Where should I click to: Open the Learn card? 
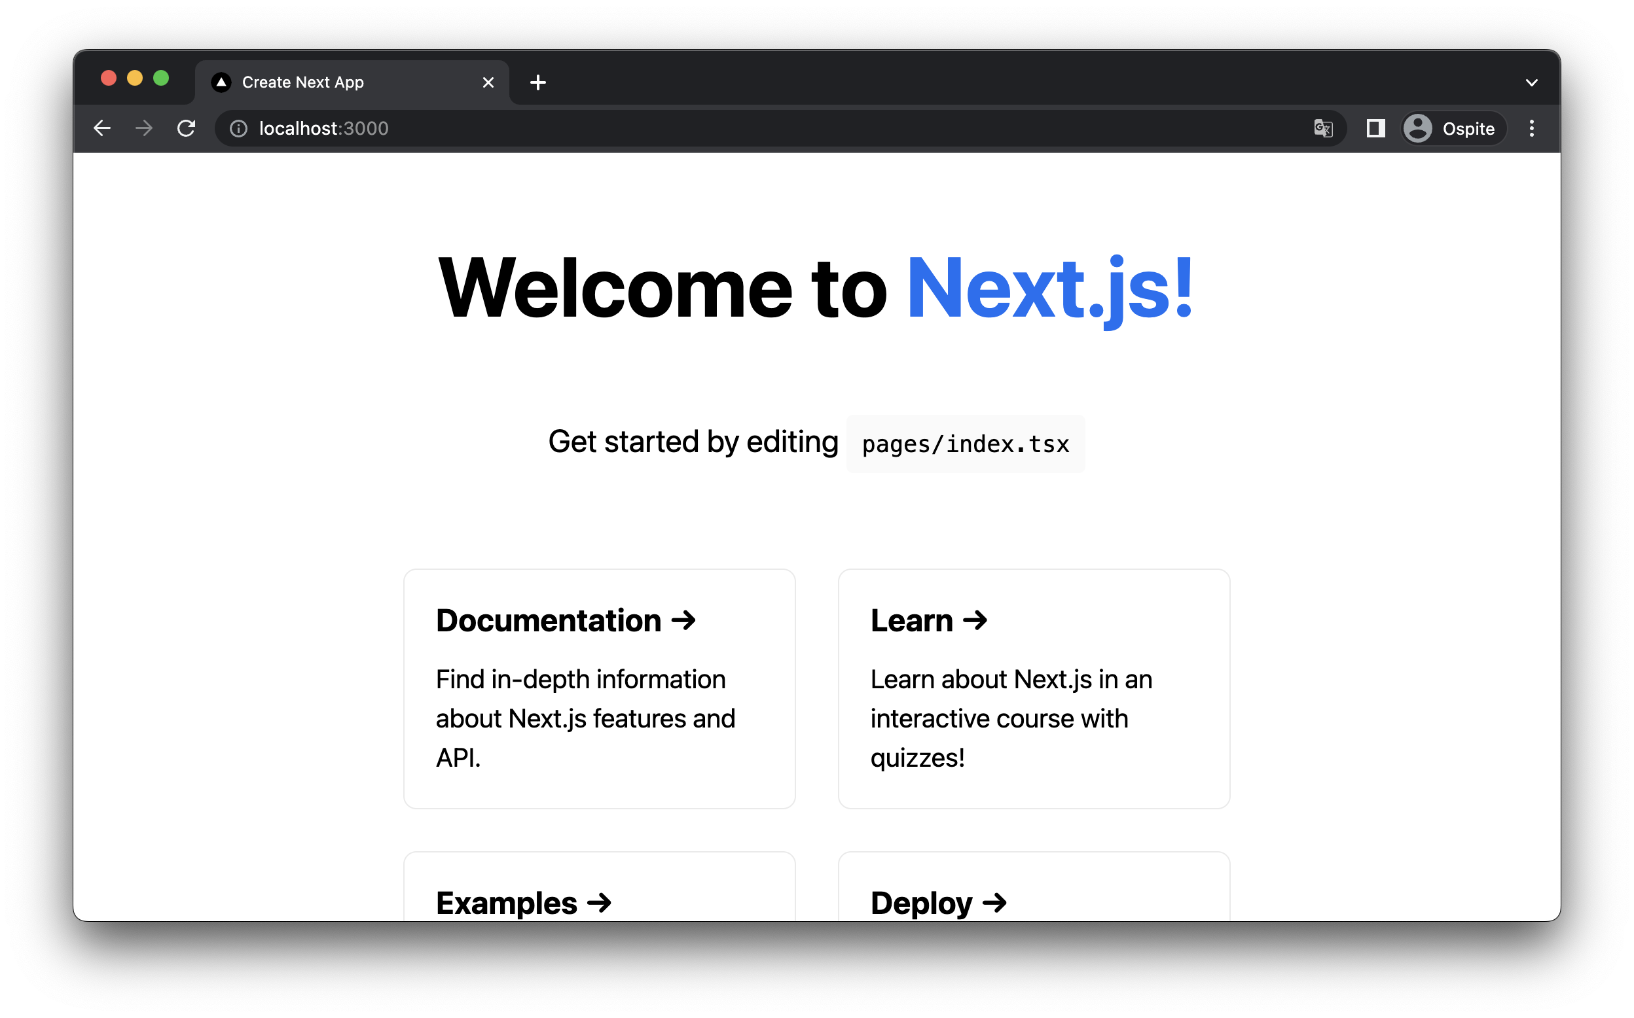1033,688
